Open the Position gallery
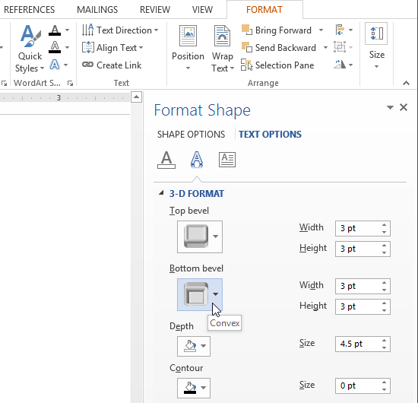The height and width of the screenshot is (403, 418). (x=188, y=49)
